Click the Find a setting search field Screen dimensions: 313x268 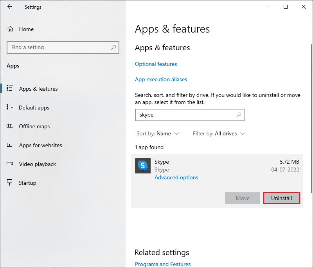click(x=63, y=47)
